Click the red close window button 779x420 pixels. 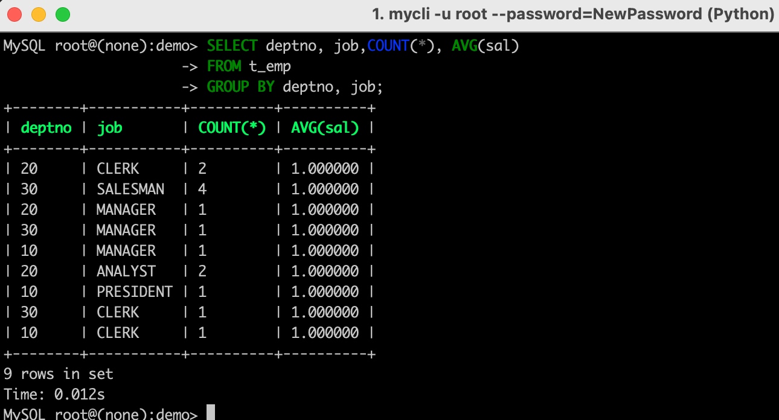[x=14, y=14]
